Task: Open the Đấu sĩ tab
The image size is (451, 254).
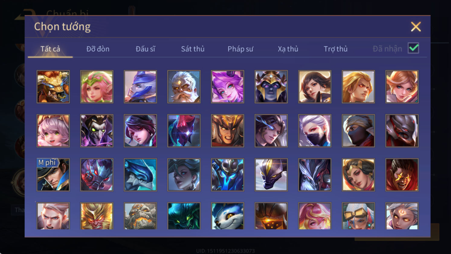Action: pyautogui.click(x=145, y=49)
